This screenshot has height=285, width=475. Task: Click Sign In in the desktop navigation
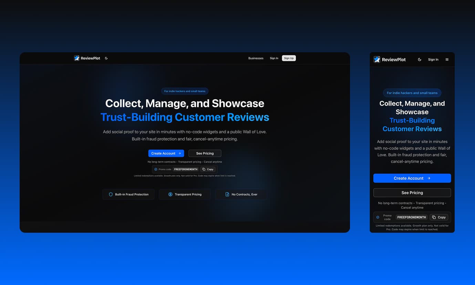[274, 58]
